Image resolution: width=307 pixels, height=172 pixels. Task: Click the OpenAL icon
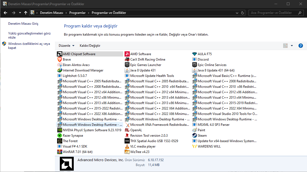127,130
